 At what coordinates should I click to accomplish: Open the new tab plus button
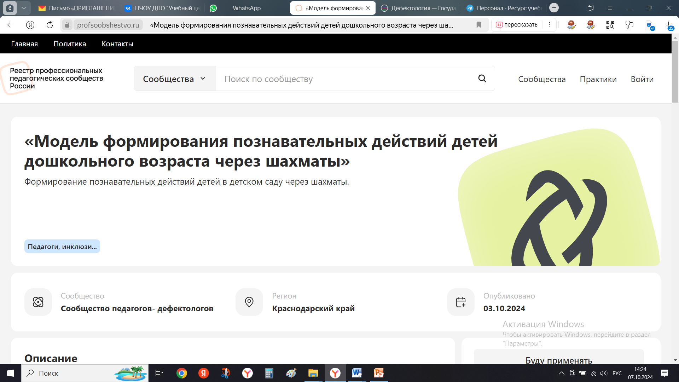554,7
